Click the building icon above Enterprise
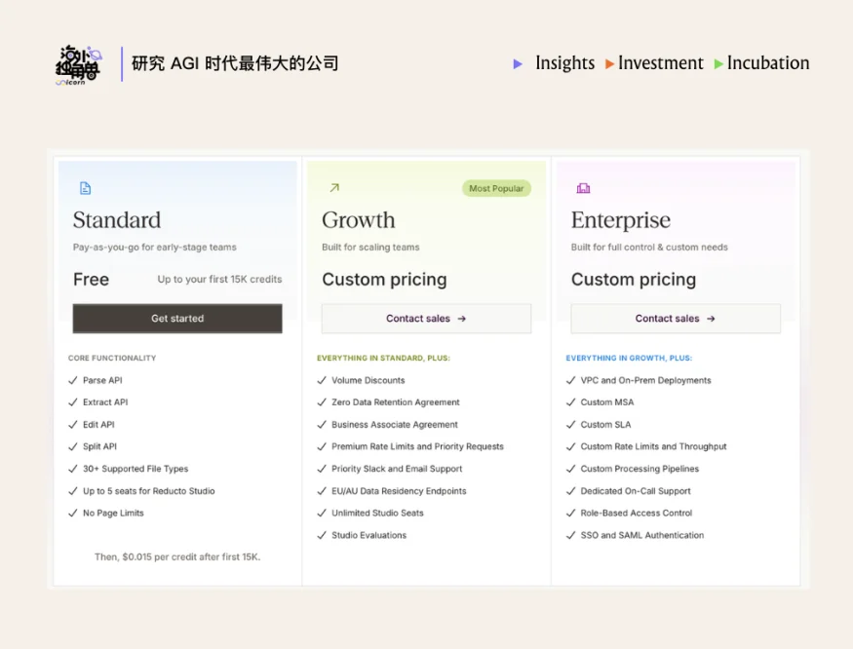 point(584,187)
